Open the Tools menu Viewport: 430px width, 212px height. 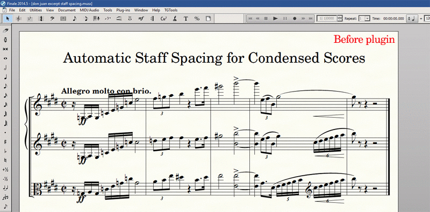point(107,10)
